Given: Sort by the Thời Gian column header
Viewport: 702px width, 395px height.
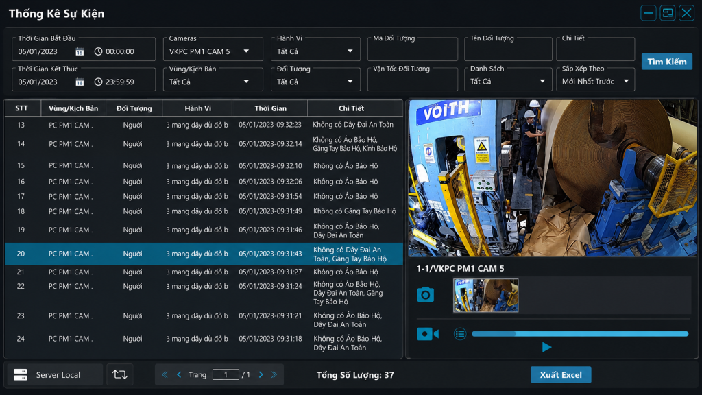Looking at the screenshot, I should [x=270, y=108].
